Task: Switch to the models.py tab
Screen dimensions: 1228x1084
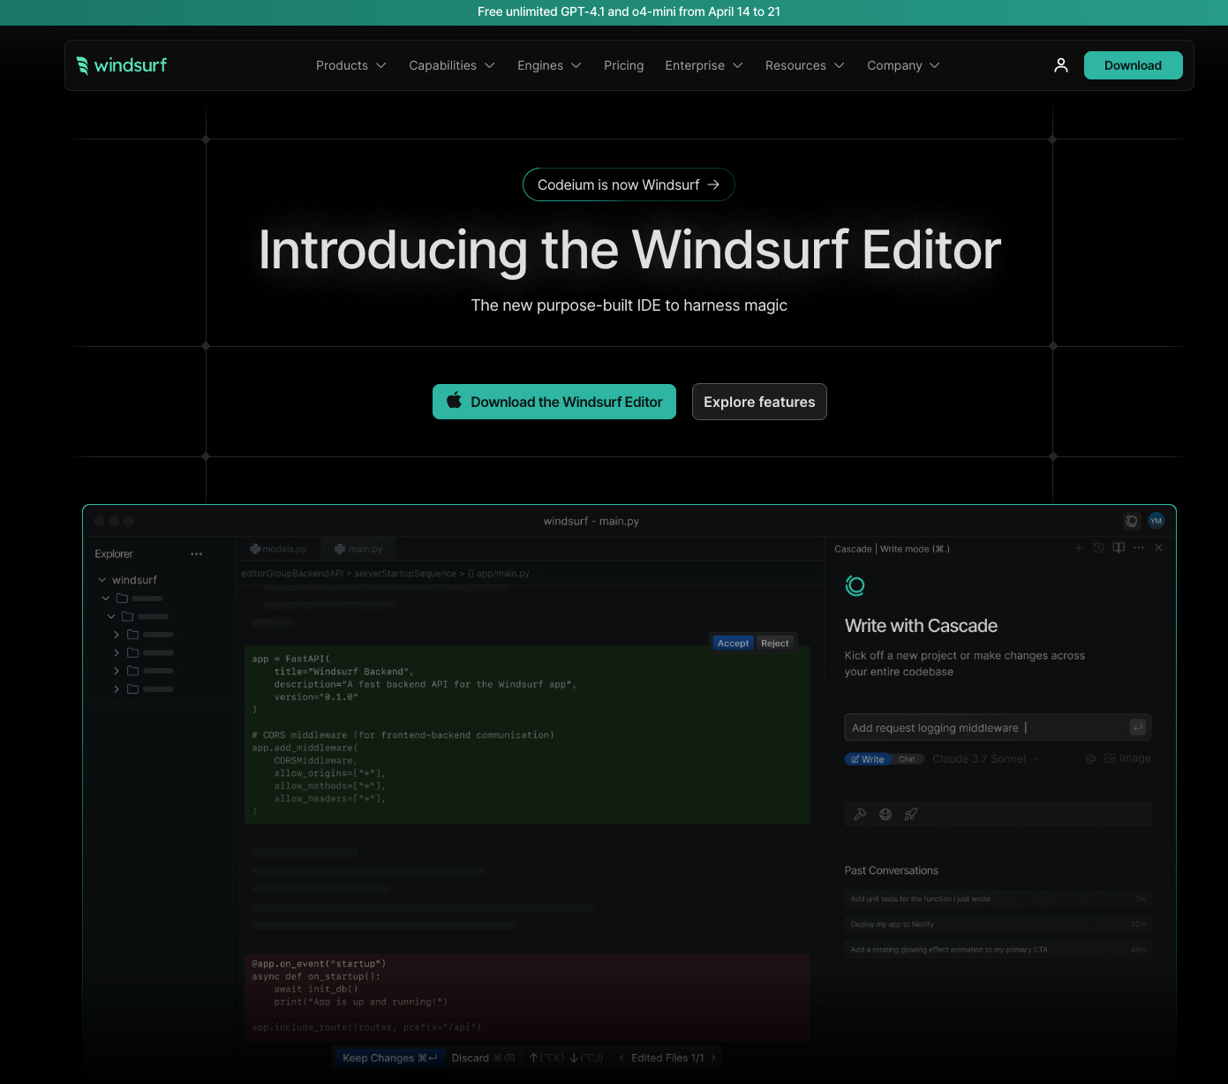Action: 279,549
